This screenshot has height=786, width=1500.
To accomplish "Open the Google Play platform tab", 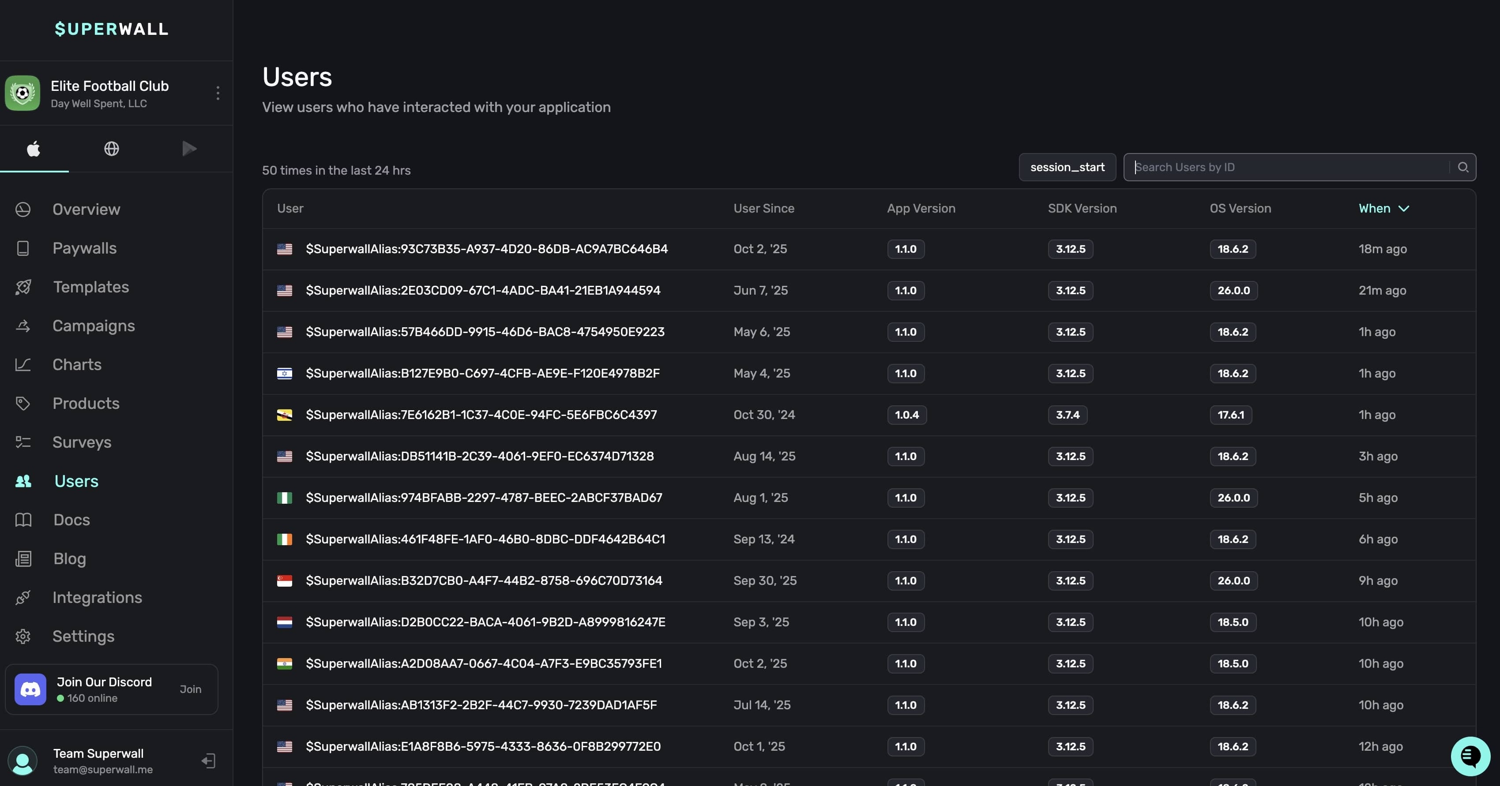I will point(189,149).
